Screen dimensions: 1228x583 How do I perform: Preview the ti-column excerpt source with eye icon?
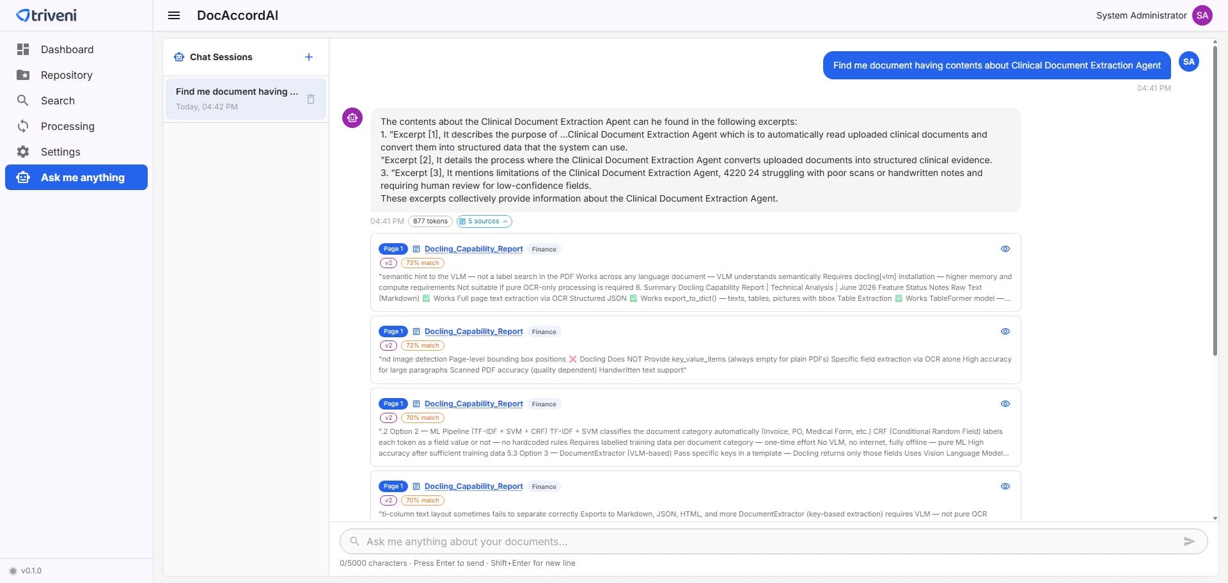(1005, 486)
